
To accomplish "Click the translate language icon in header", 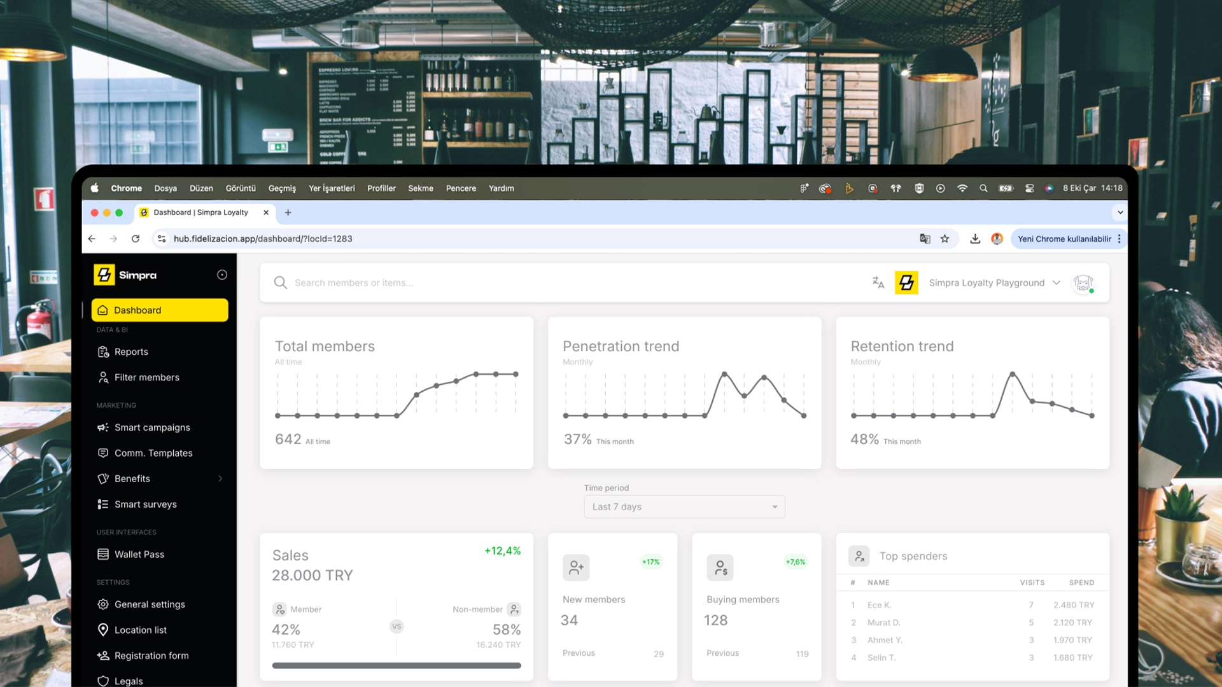I will [x=878, y=282].
